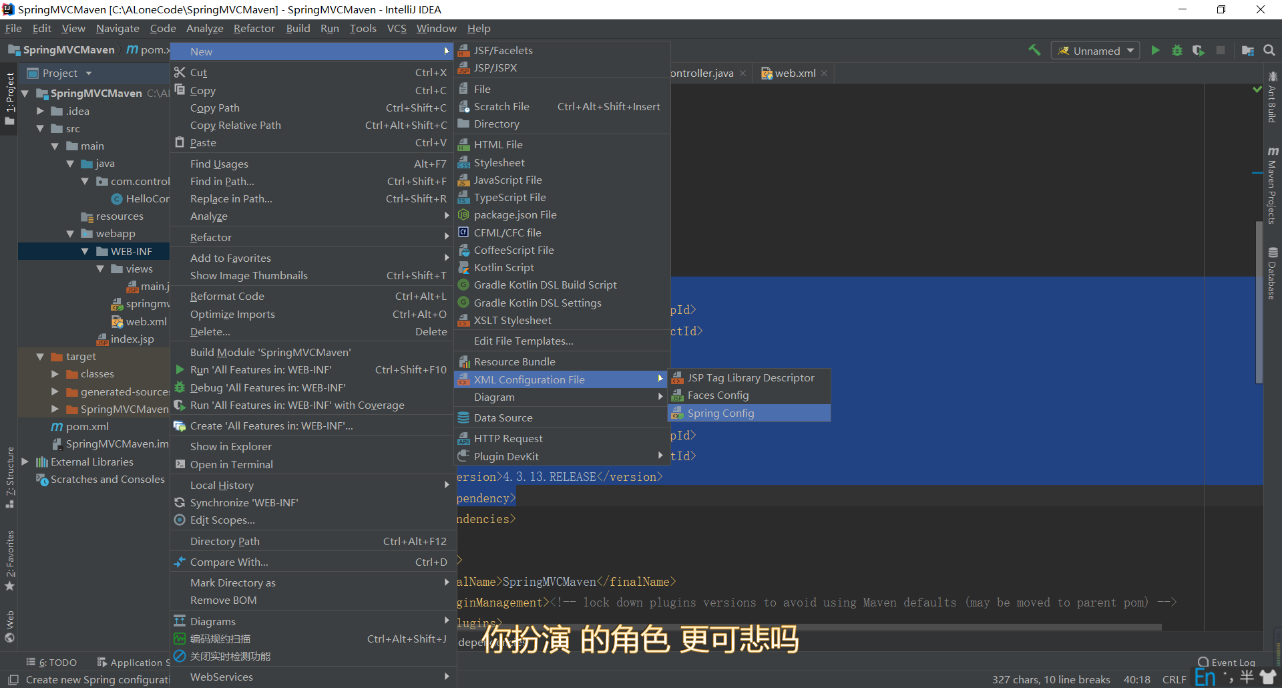Select Scratch File entry
The image size is (1282, 688).
point(562,106)
